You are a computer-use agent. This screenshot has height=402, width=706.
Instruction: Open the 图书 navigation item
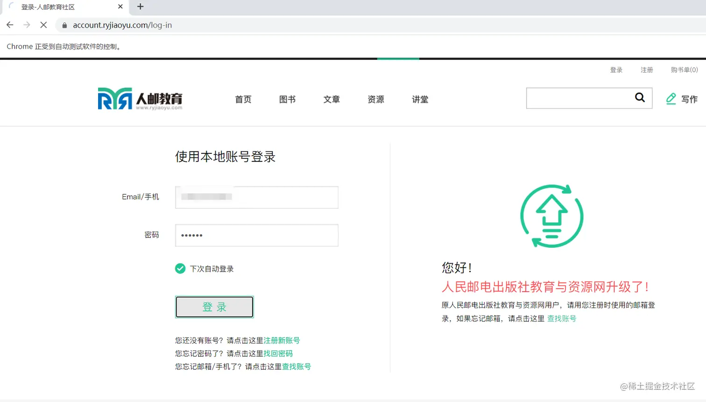pos(288,99)
